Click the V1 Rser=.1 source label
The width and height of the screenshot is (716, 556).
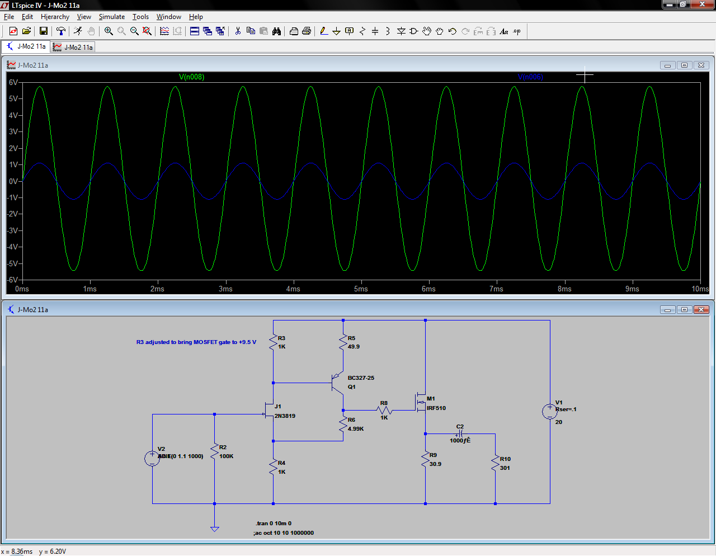click(x=566, y=409)
